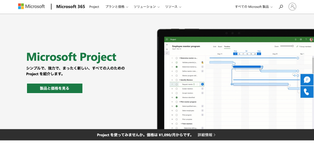Click the help question mark in Project header

click(306, 40)
